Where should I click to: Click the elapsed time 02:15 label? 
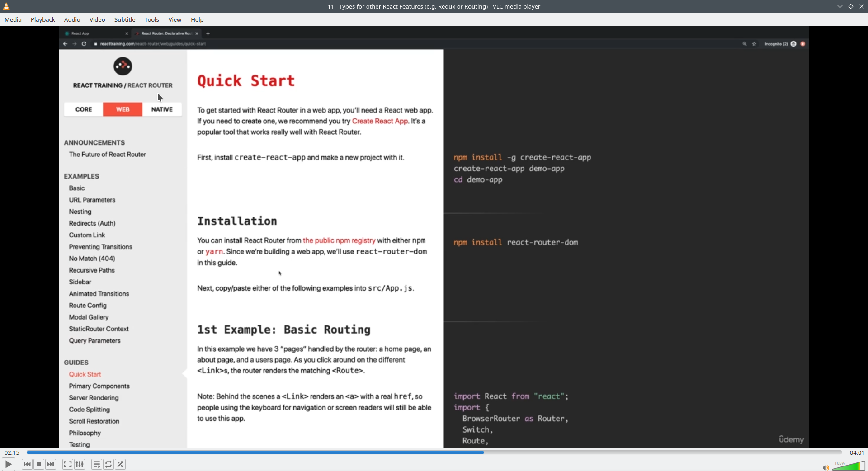pos(12,452)
